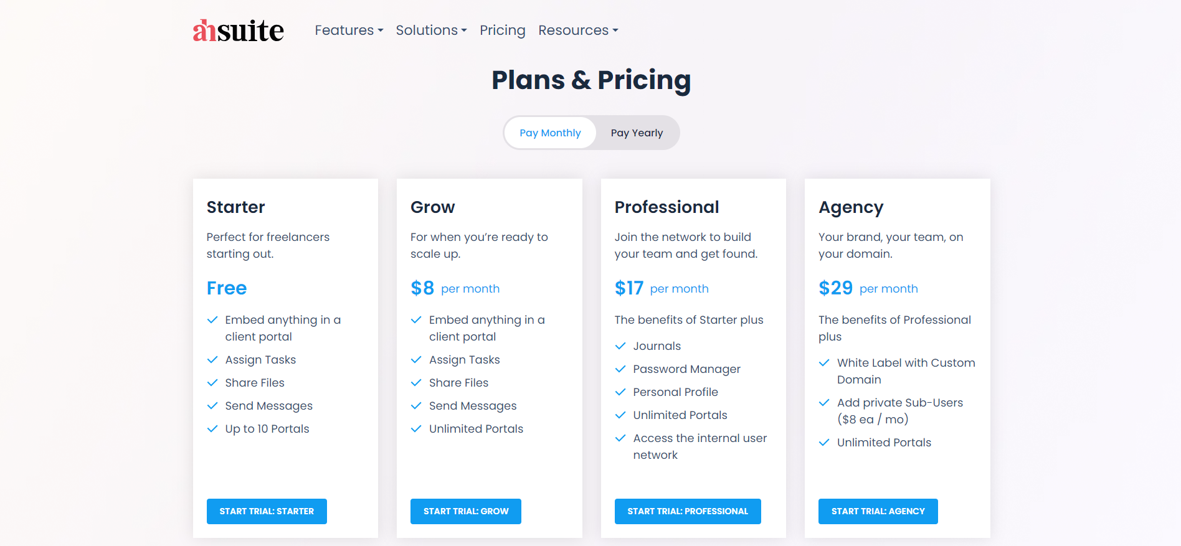
Task: Click the Grow plan heading
Action: coord(432,207)
